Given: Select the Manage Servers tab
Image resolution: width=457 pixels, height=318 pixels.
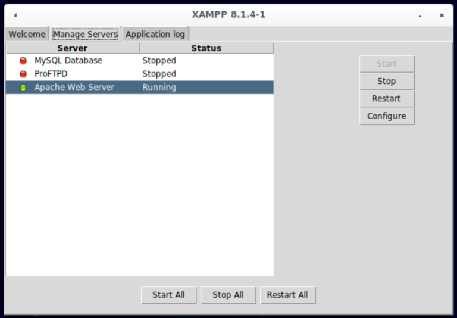Looking at the screenshot, I should (86, 34).
